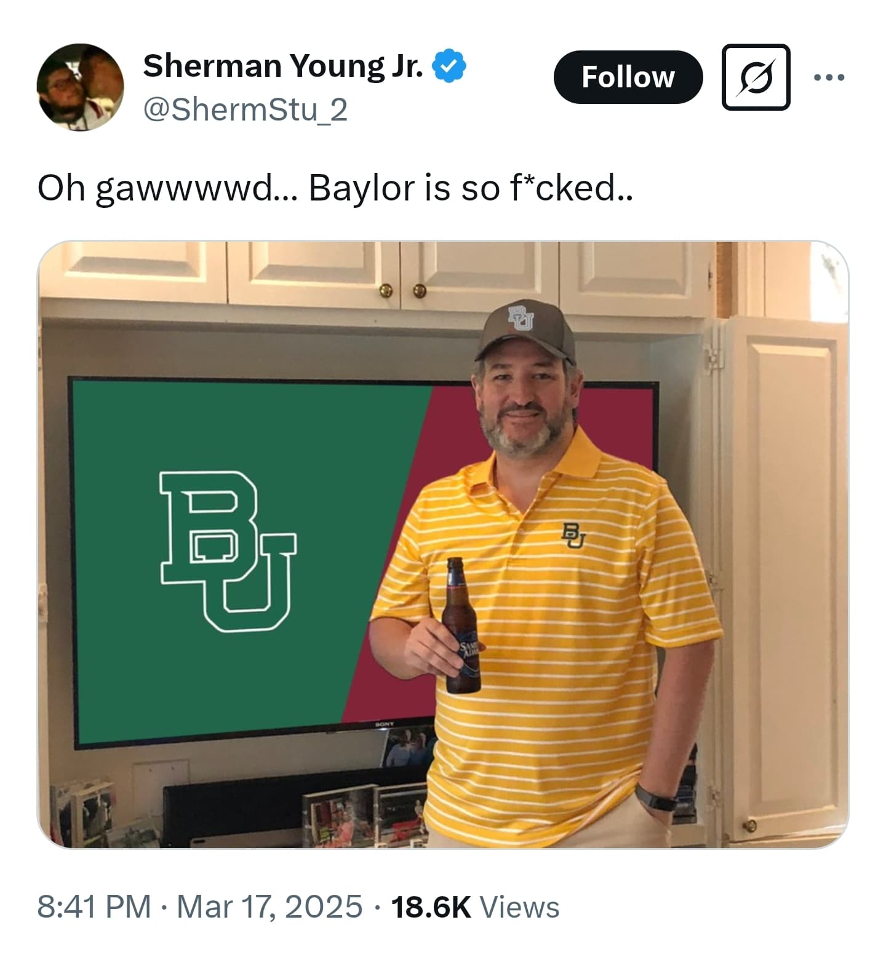Open Sherman Young Jr.'s profile avatar
Screen dimensions: 886x957
pos(80,87)
